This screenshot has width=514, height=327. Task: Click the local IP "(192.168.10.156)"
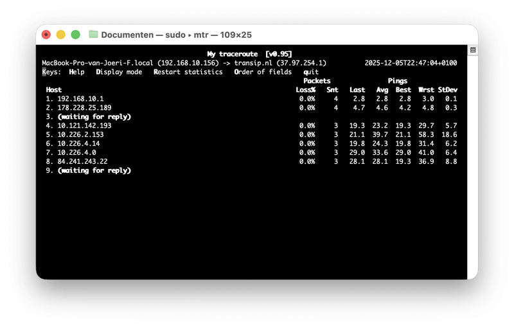pyautogui.click(x=188, y=63)
